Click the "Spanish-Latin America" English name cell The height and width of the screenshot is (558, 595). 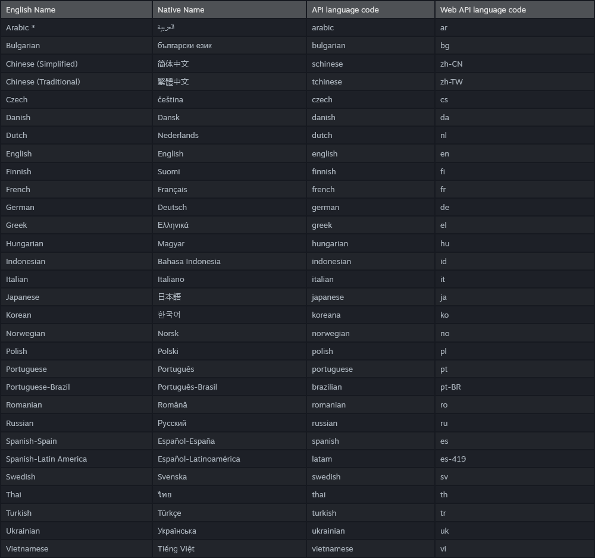point(76,459)
